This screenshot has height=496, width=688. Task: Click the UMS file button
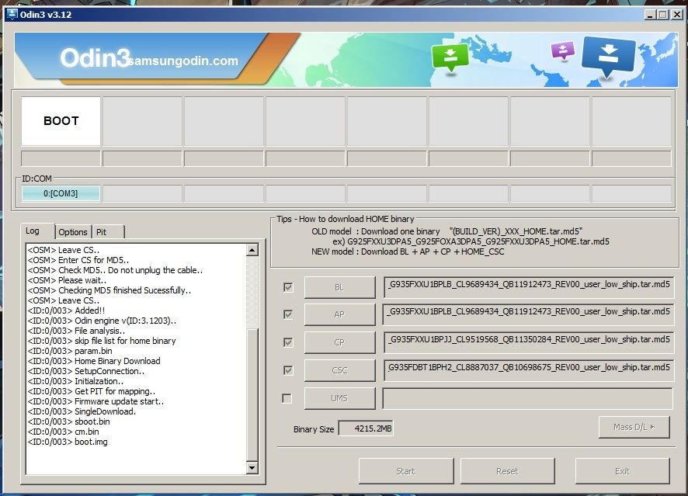(x=339, y=398)
